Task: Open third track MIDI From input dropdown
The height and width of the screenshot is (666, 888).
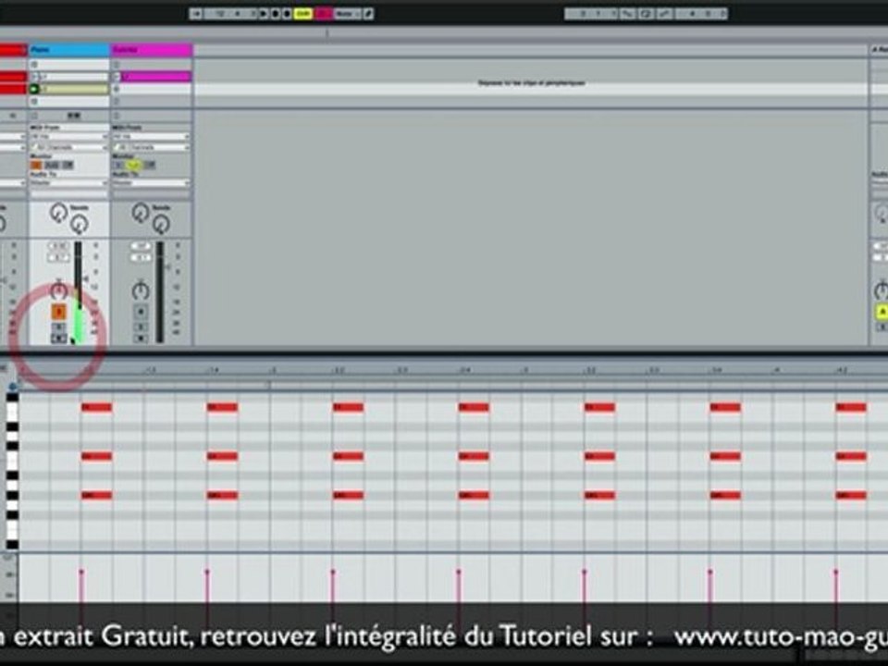Action: click(151, 136)
